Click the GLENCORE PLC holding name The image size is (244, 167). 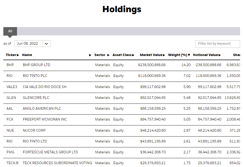[x=36, y=98]
